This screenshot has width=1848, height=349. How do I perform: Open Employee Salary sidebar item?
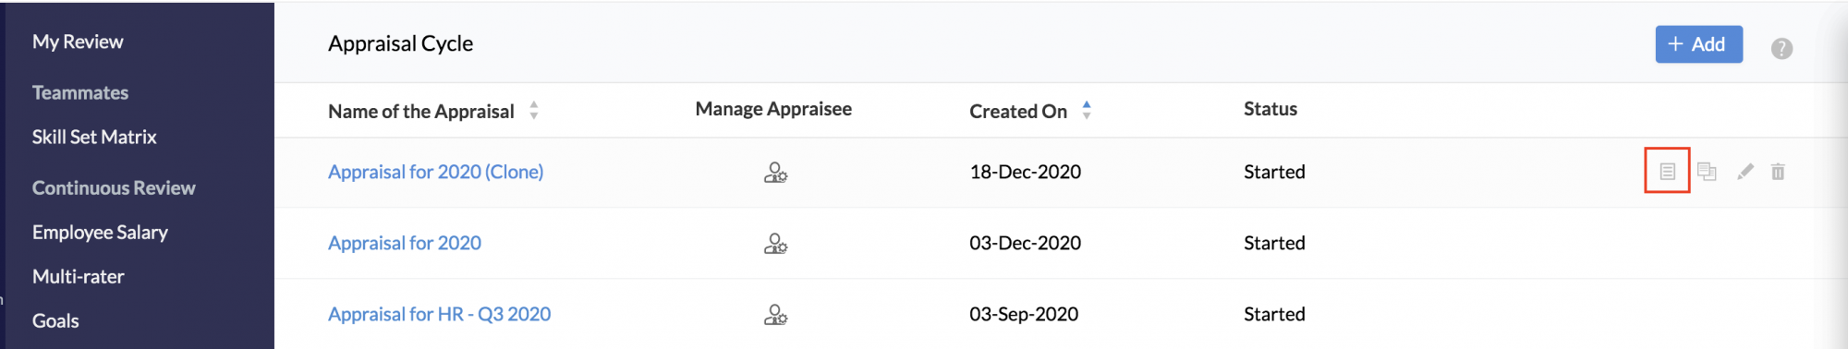[x=100, y=233]
